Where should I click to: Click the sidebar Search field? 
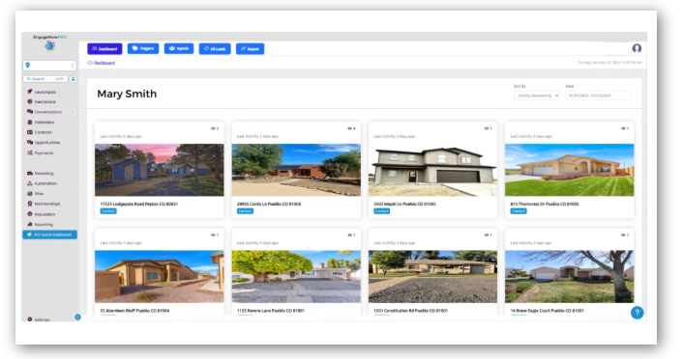(x=45, y=79)
